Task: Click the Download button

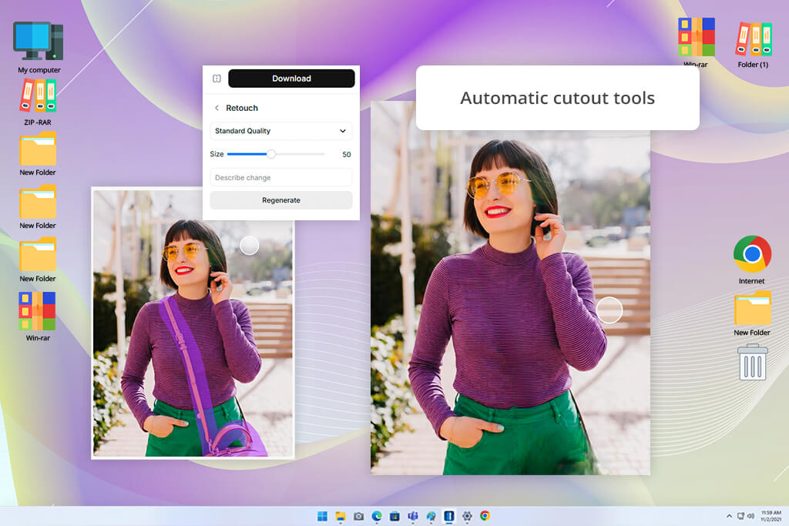Action: [x=291, y=79]
